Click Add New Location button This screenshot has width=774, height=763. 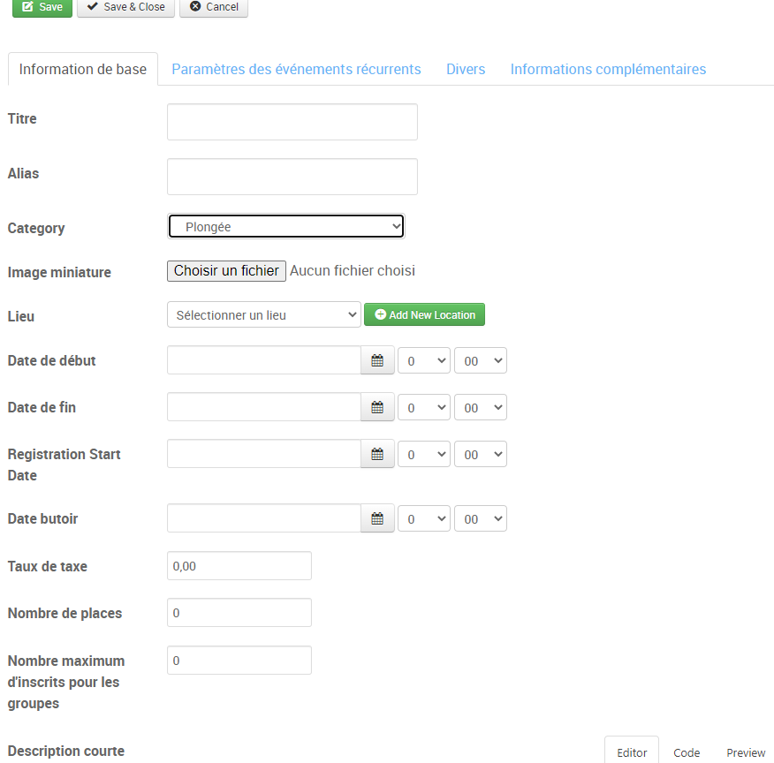click(x=424, y=314)
